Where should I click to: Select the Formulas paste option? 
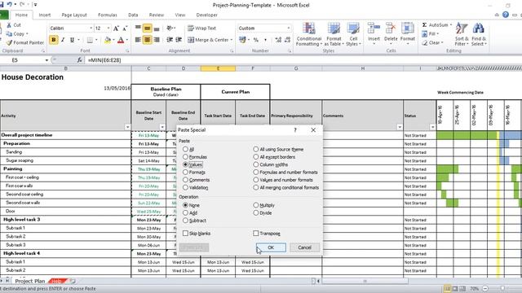185,157
